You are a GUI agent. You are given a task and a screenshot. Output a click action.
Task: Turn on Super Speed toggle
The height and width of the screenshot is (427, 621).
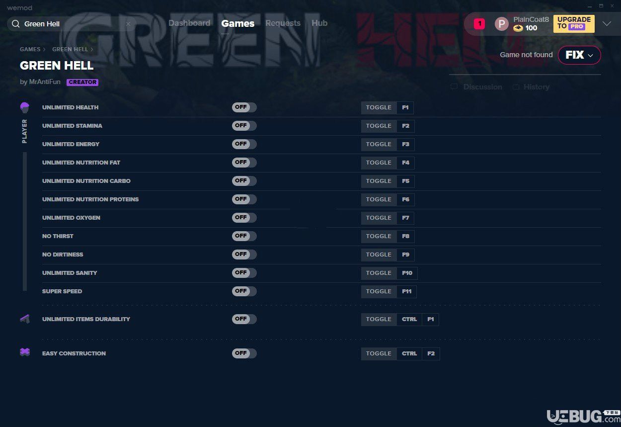coord(244,291)
